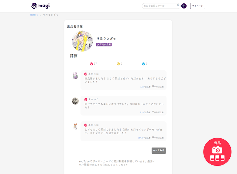237x174 pixels.
Task: Click the red 出品 camera button
Action: pos(217,152)
